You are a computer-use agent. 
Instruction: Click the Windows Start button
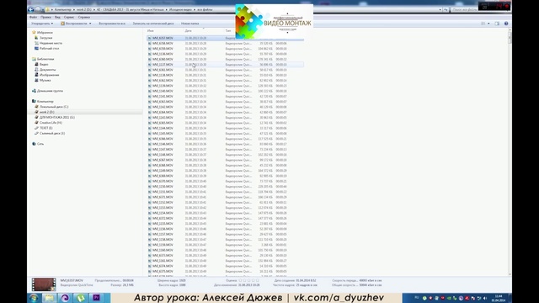34,298
